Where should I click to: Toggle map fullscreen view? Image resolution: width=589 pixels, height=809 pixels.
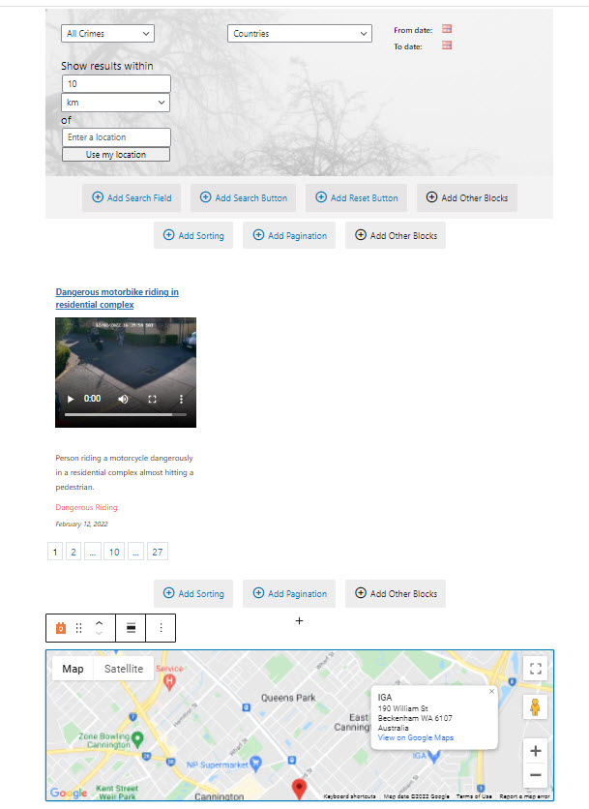click(536, 669)
